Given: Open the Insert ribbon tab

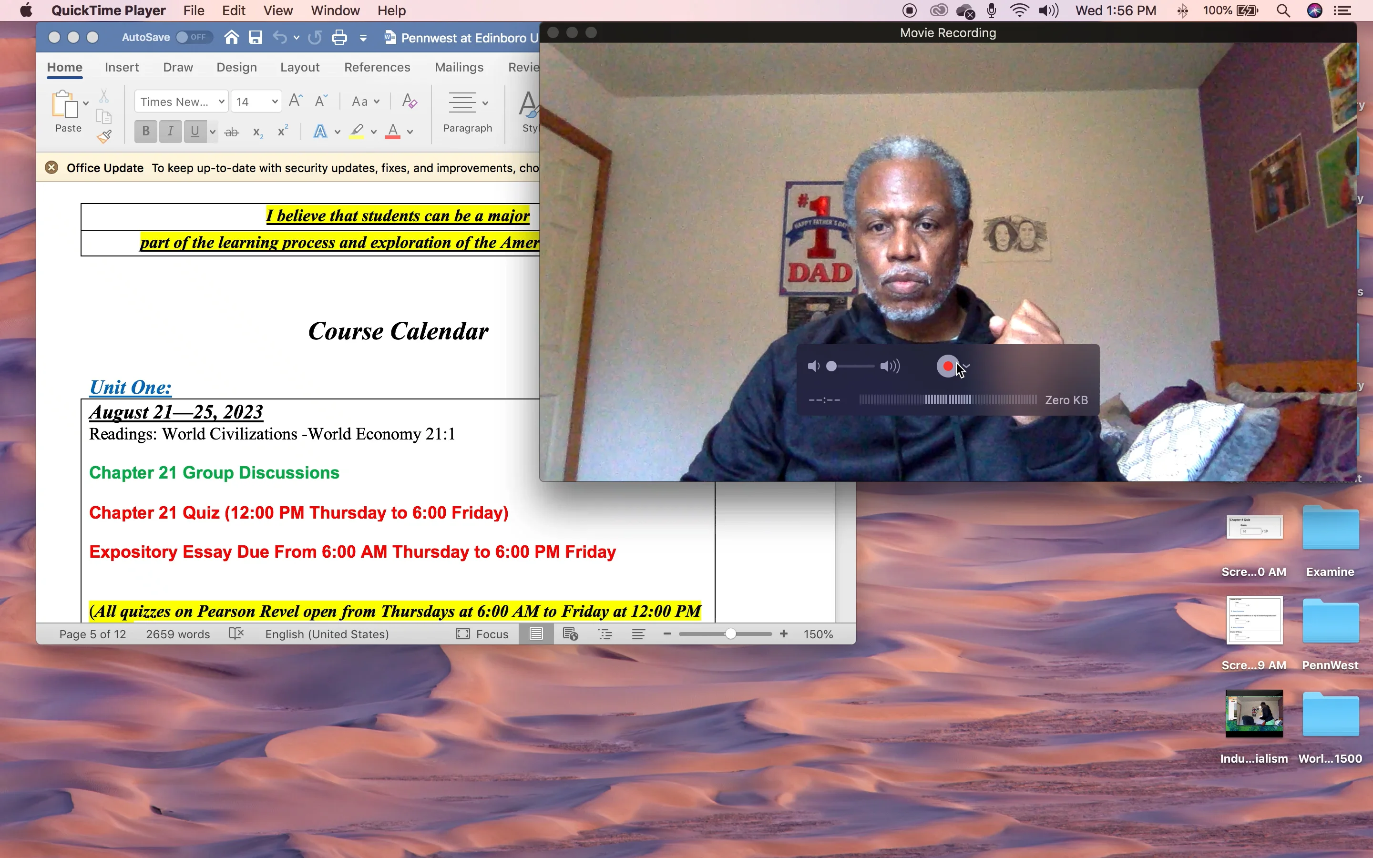Looking at the screenshot, I should (122, 67).
